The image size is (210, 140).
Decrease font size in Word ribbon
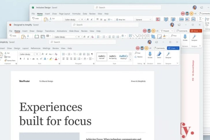coord(47,54)
